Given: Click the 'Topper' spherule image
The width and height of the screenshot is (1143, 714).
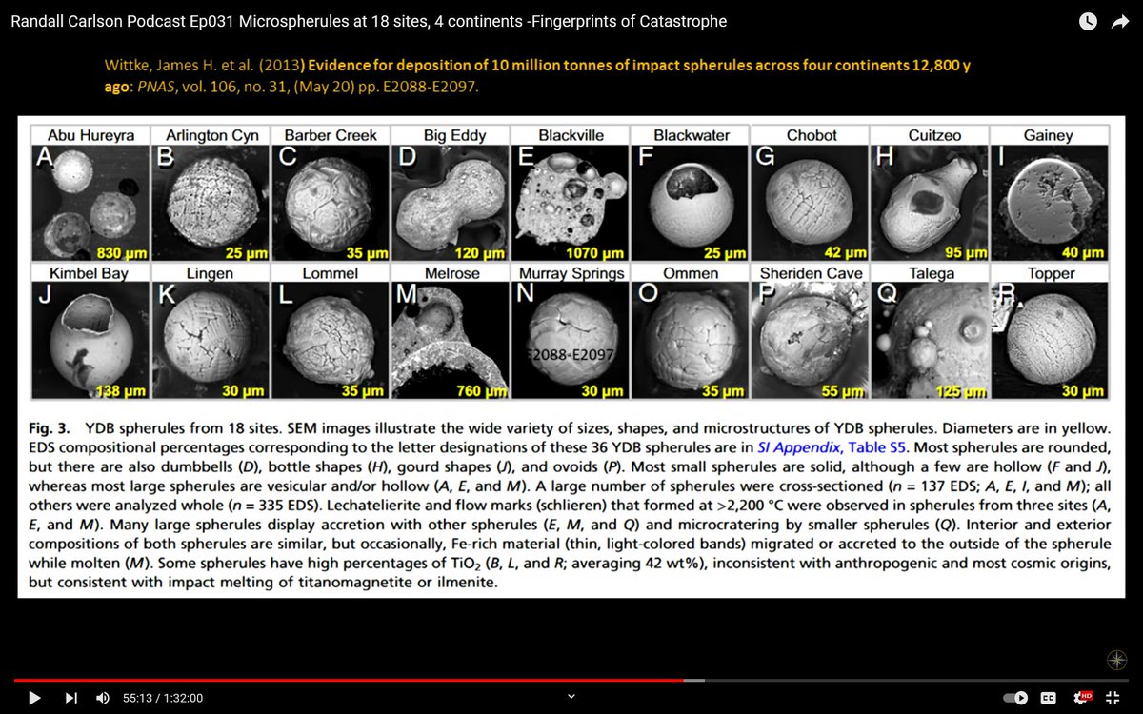Looking at the screenshot, I should tap(1051, 341).
